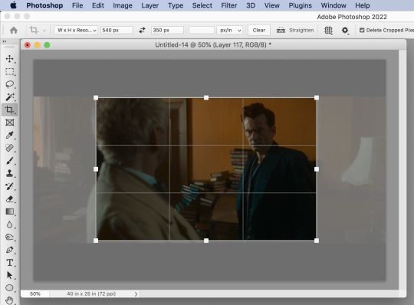
Task: Click the Clear button
Action: coord(259,30)
